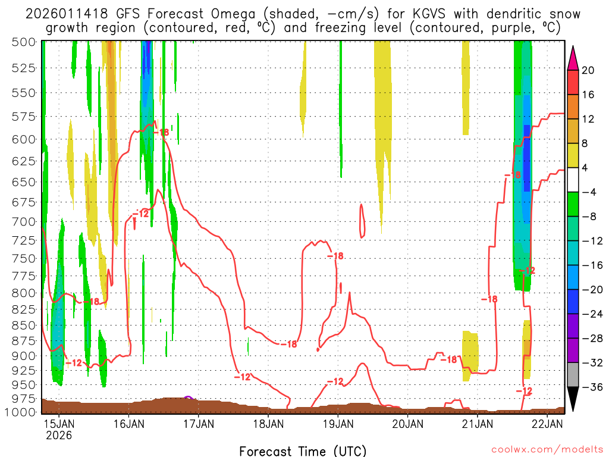Click the 500 pressure level label
Screen dimensions: 609x457
(24, 42)
